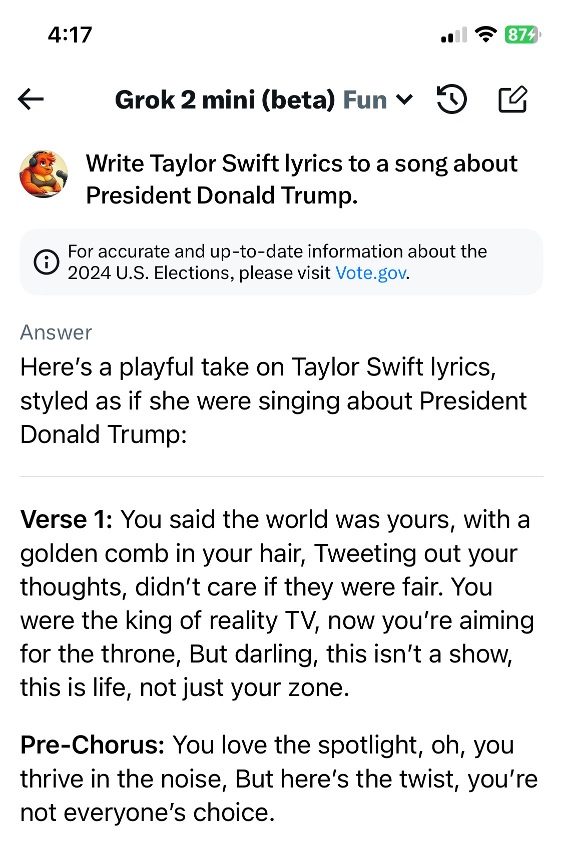563x848 pixels.
Task: Tap the Answer section label
Action: 56,332
